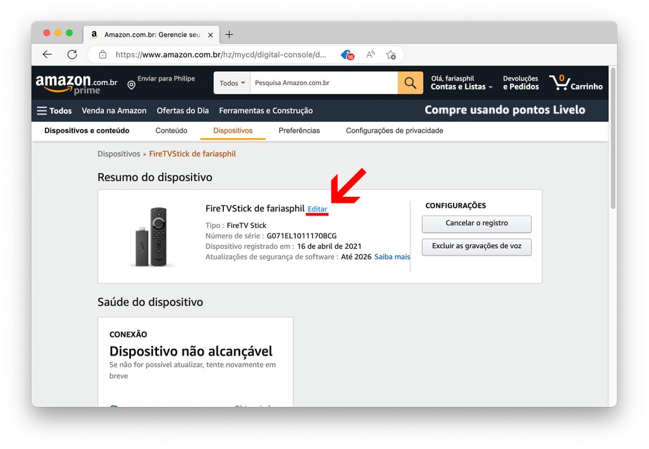Click the date 16 de abril de 2021
Viewport: 649px width, 449px height.
[x=329, y=246]
